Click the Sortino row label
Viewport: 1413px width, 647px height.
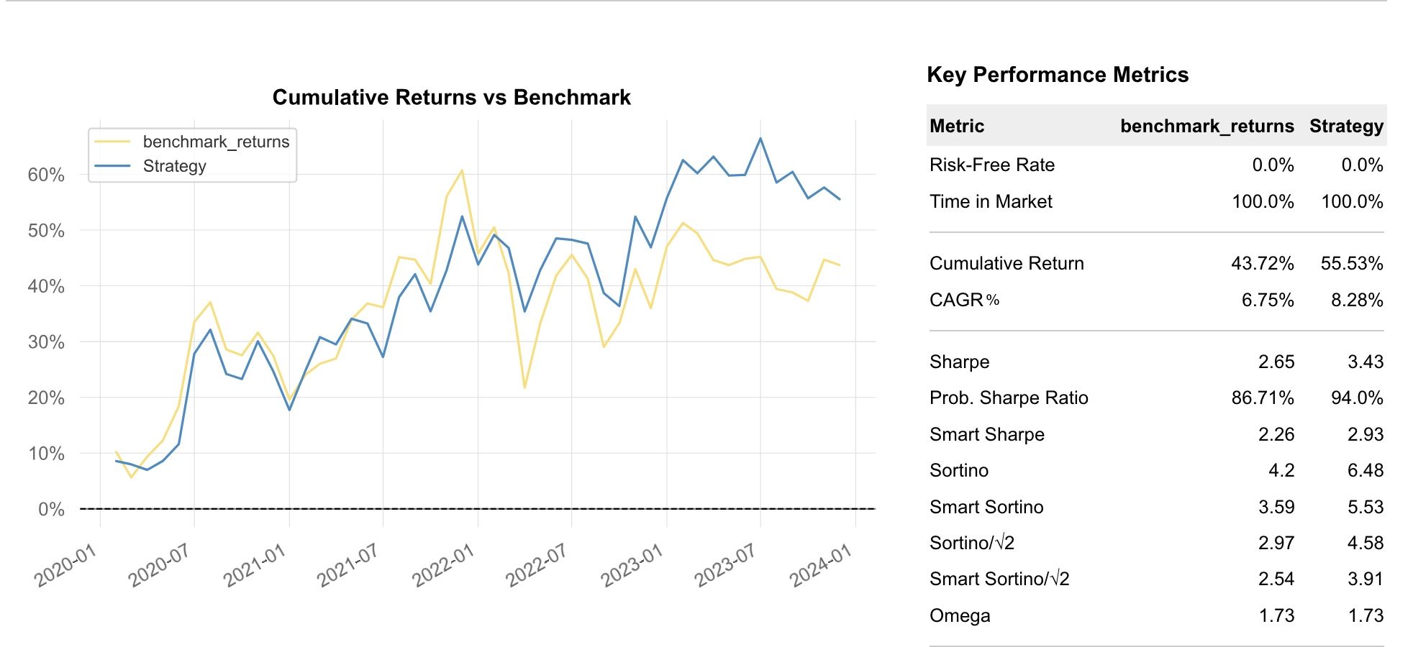959,470
